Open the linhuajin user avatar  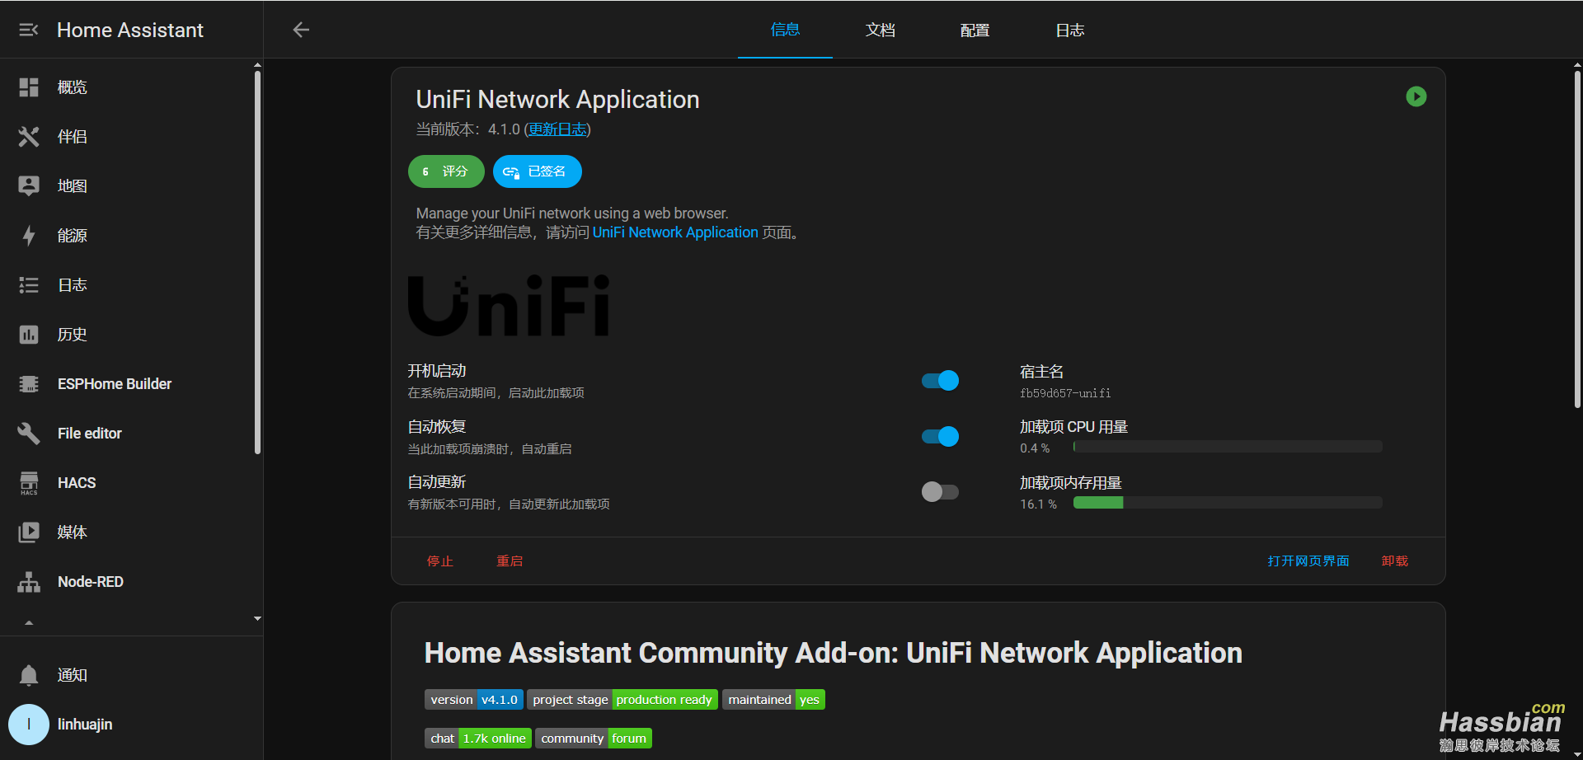click(x=29, y=725)
